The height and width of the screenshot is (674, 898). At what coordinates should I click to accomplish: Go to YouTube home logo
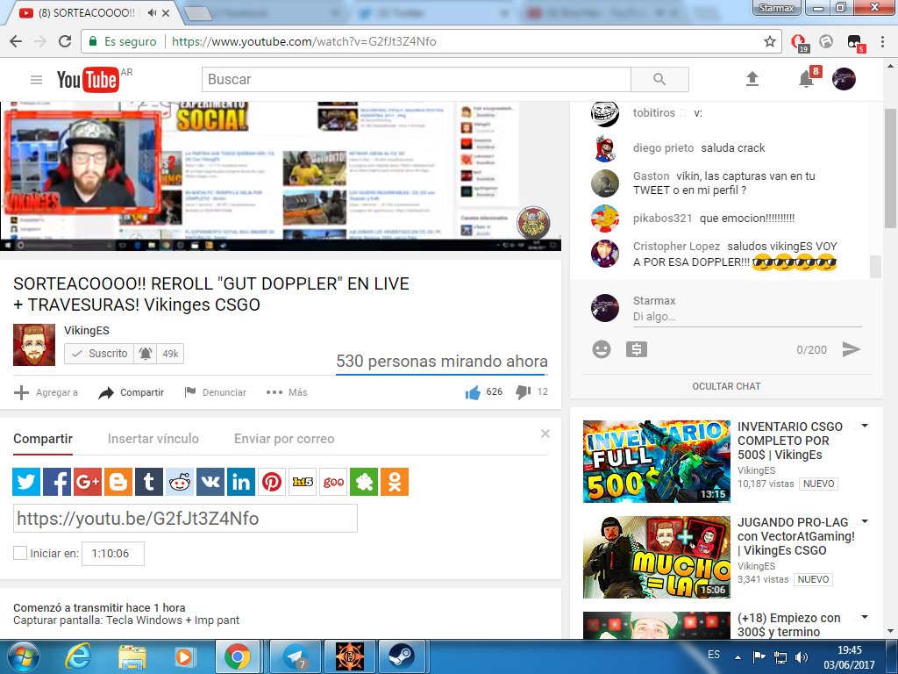pos(88,80)
